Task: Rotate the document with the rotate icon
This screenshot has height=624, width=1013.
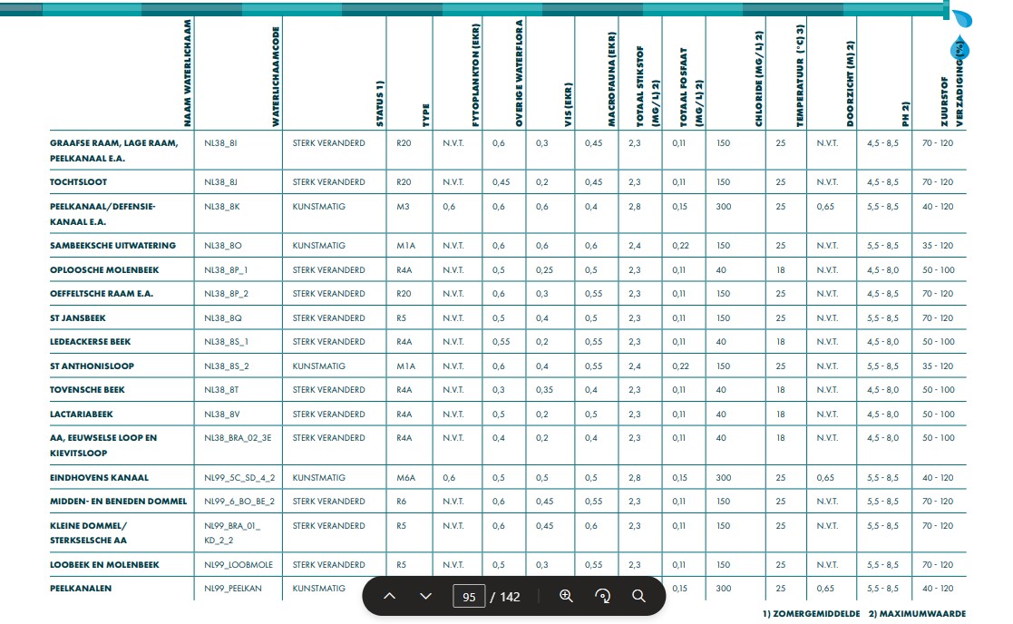Action: tap(603, 596)
